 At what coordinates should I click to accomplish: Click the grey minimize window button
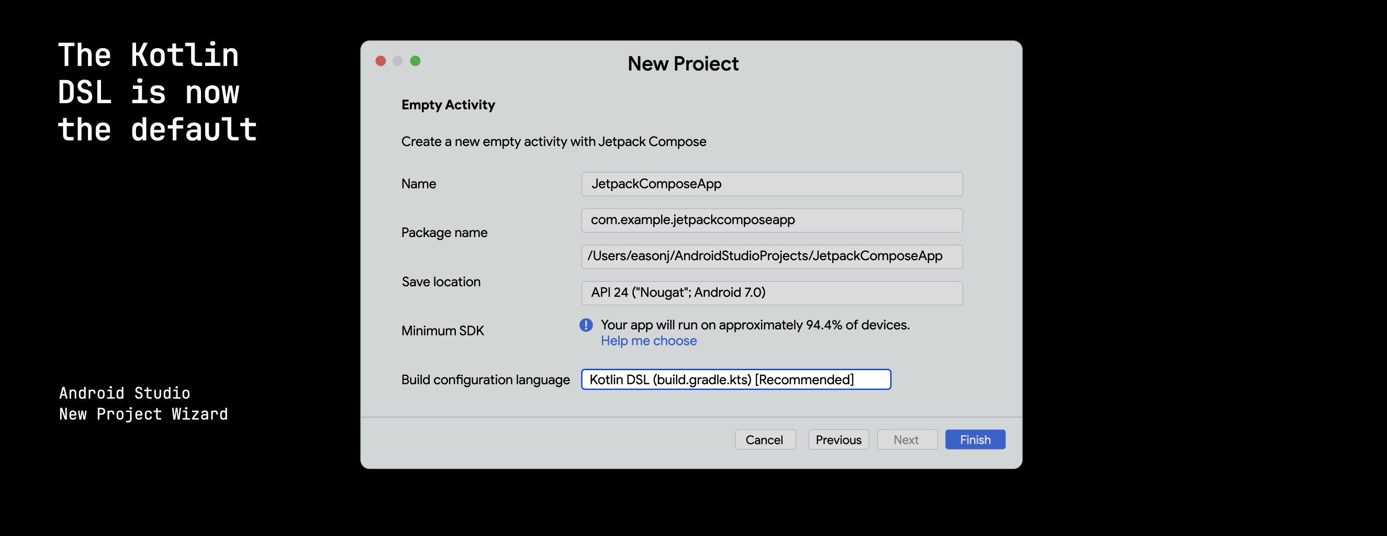(x=398, y=61)
